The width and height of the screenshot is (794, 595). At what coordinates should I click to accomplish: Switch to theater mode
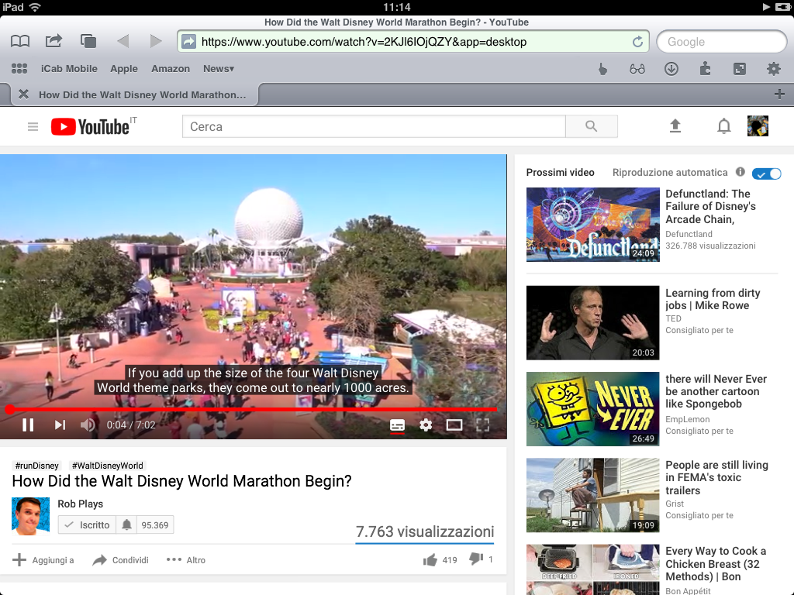pyautogui.click(x=454, y=425)
